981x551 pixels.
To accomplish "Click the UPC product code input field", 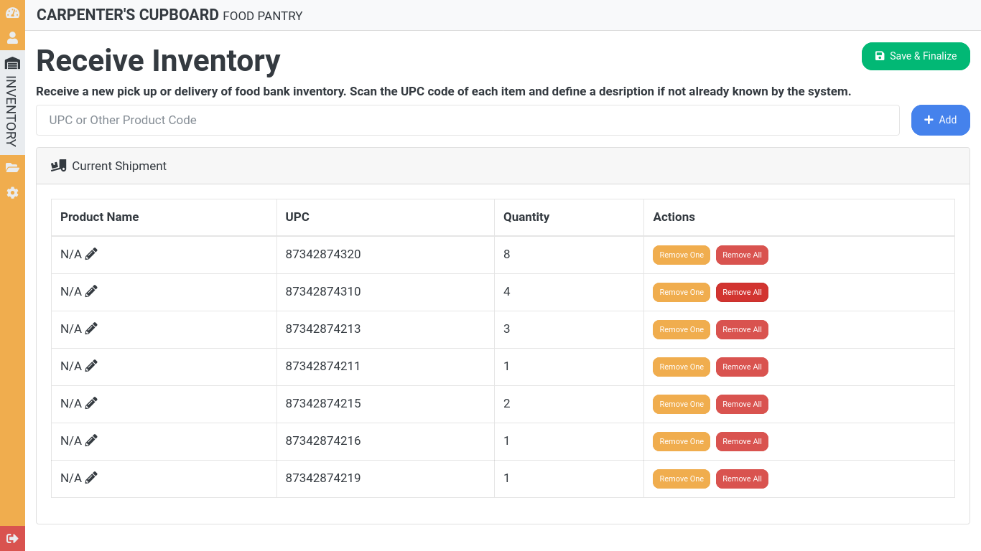I will [x=467, y=120].
